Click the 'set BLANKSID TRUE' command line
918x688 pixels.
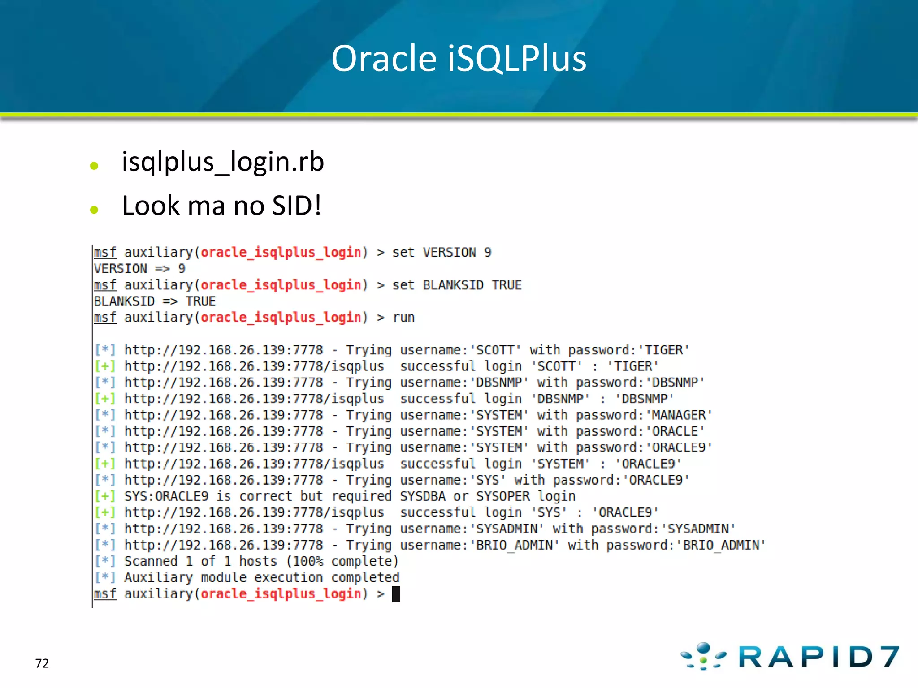point(307,285)
